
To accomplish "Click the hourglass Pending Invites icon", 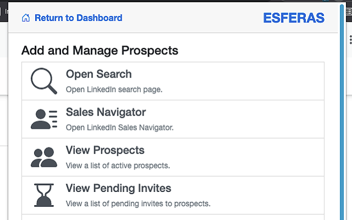I will tap(44, 195).
